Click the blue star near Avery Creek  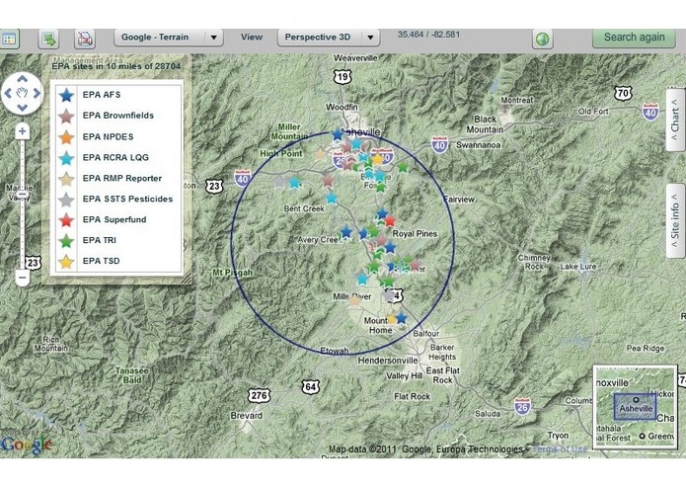click(x=346, y=232)
